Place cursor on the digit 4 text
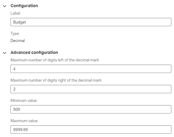 click(14, 69)
